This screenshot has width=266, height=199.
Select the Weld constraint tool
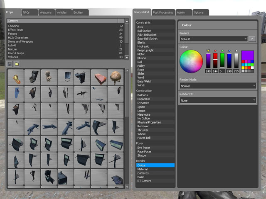coord(140,77)
